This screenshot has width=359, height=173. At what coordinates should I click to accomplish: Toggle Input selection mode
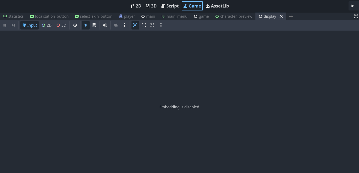tap(30, 25)
